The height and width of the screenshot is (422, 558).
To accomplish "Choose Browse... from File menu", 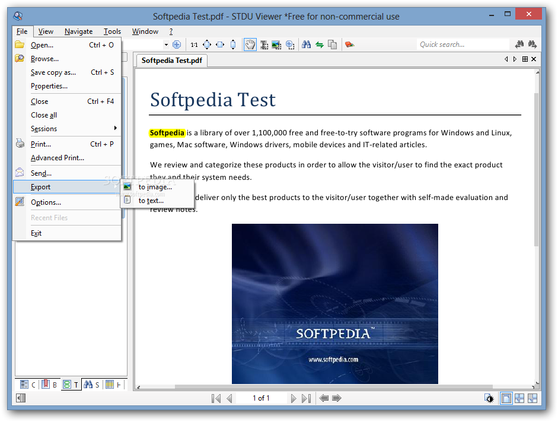I will click(67, 58).
